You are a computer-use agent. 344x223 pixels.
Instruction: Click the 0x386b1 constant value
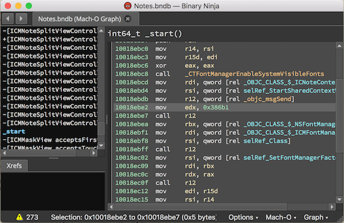click(x=216, y=107)
